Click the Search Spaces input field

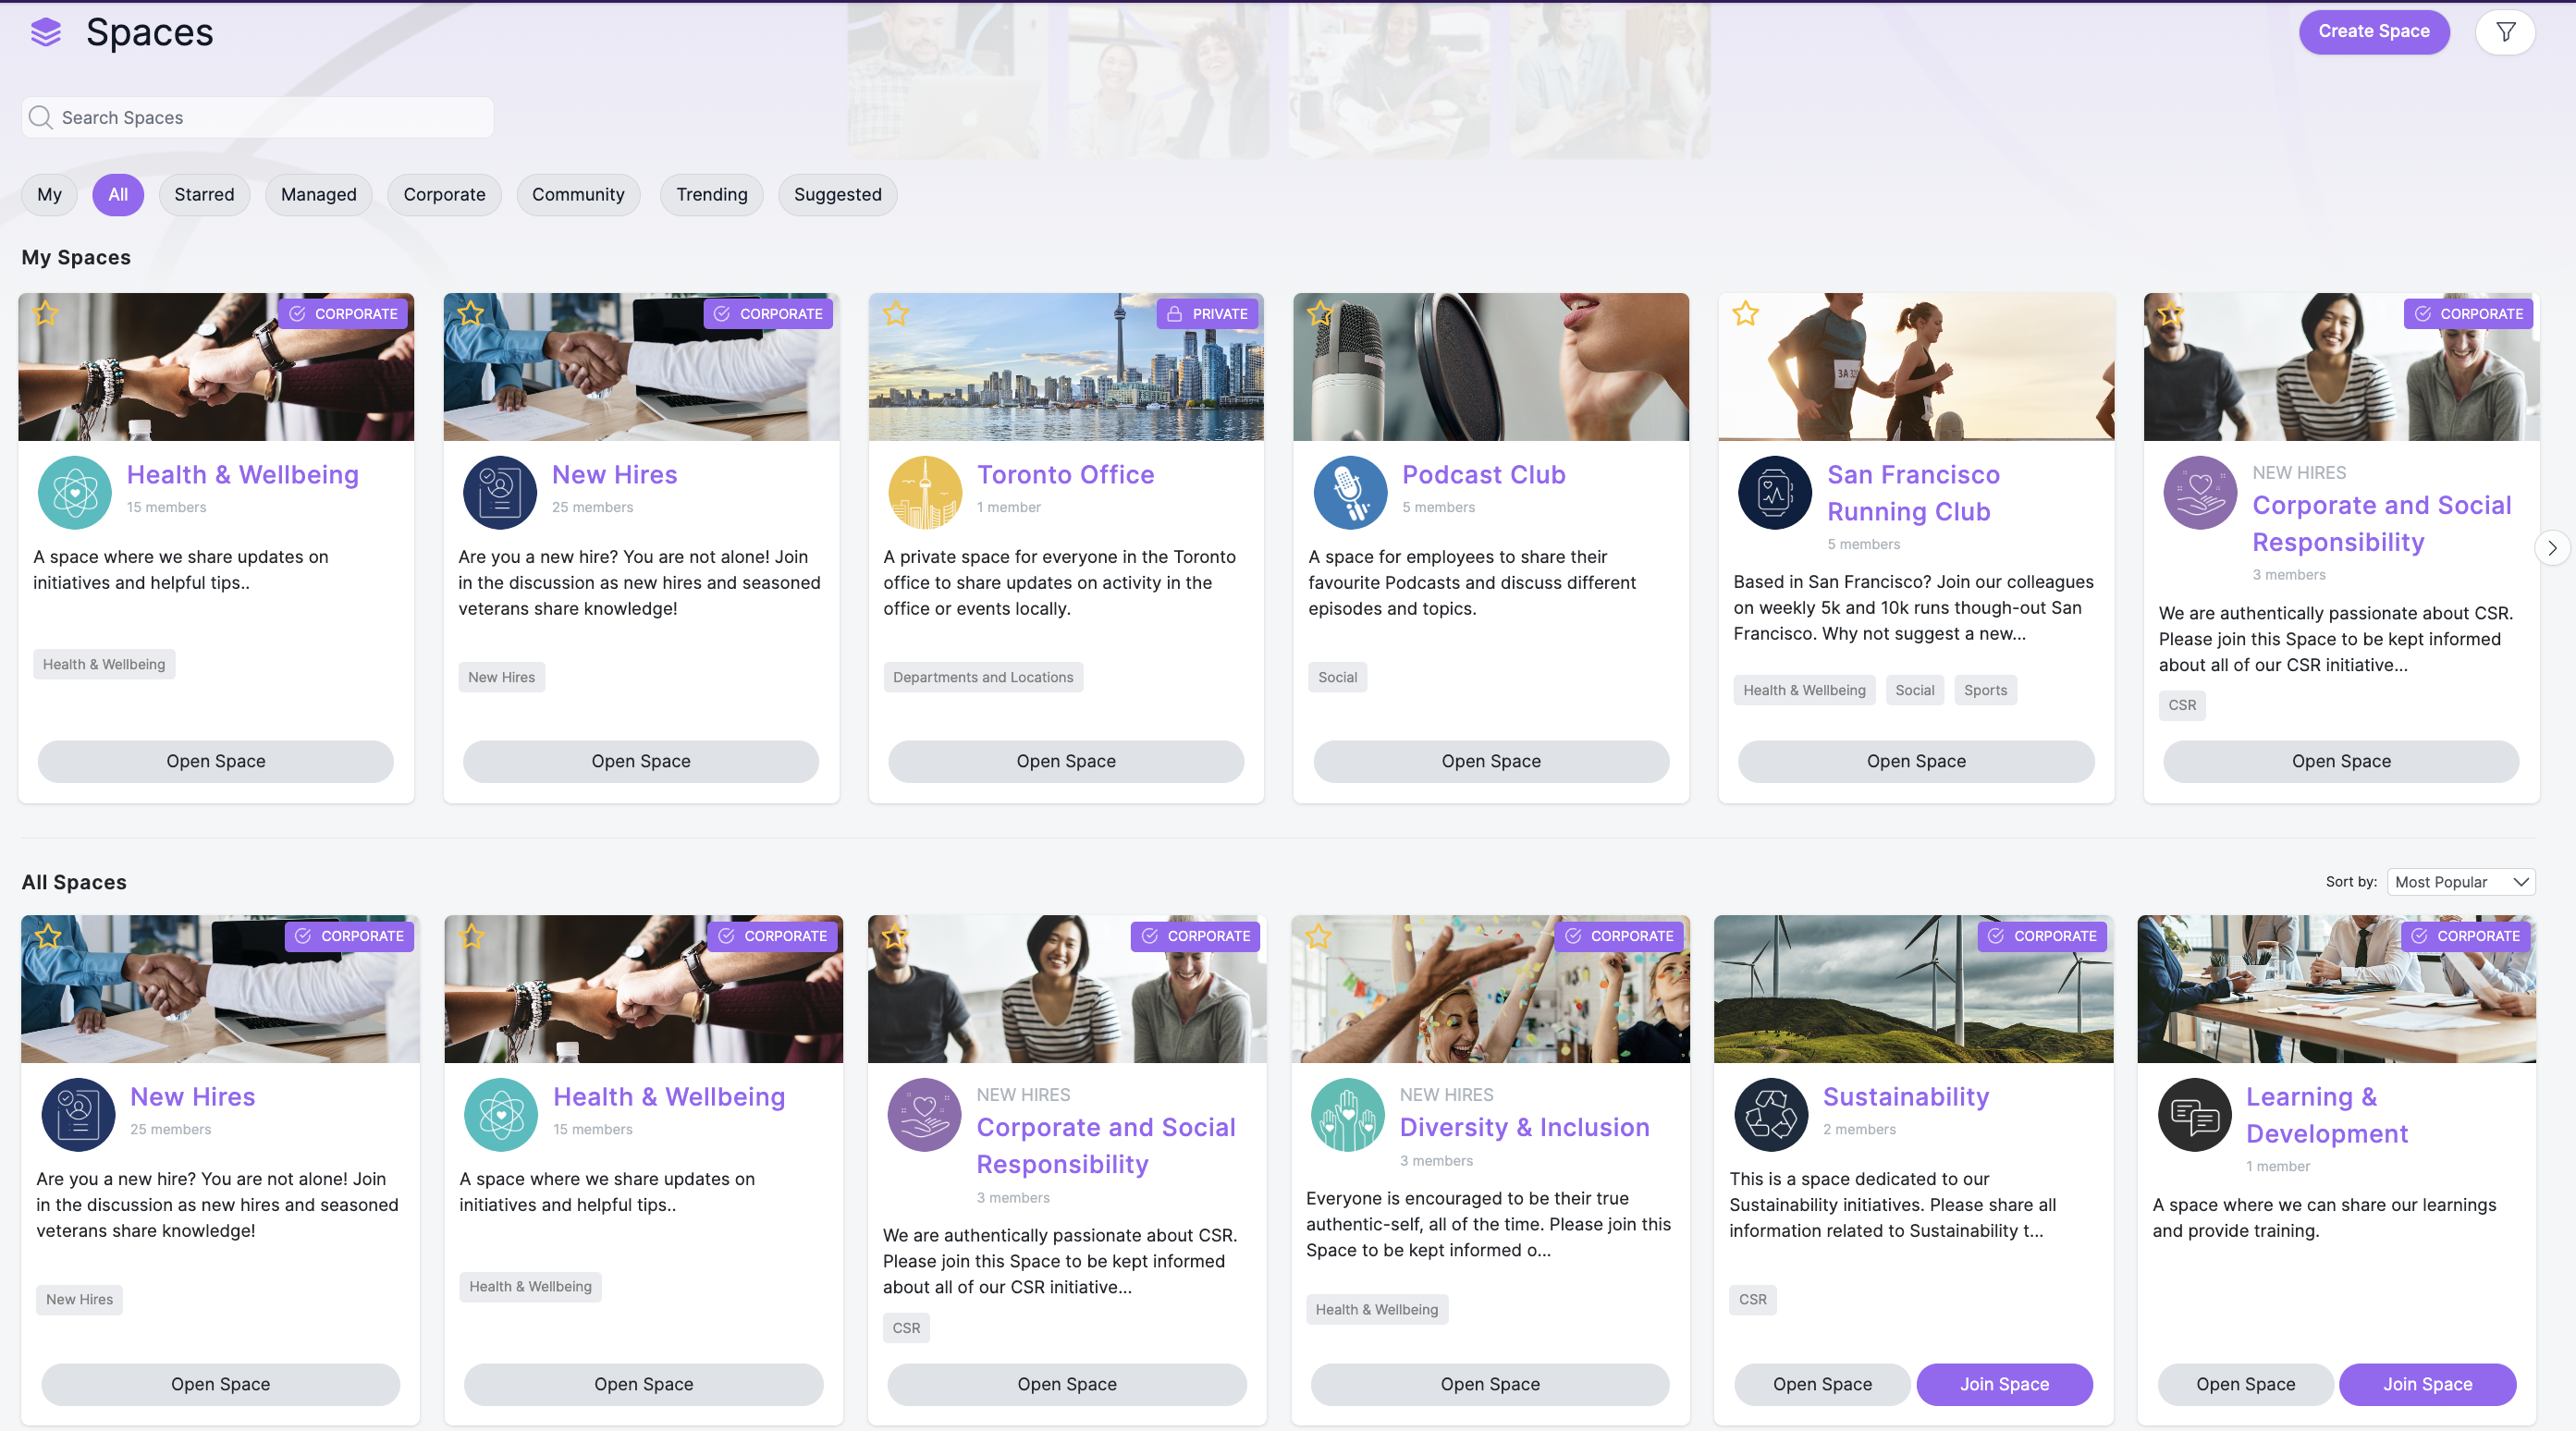coord(258,118)
